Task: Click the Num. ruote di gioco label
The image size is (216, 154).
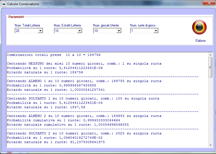Action: pyautogui.click(x=143, y=25)
